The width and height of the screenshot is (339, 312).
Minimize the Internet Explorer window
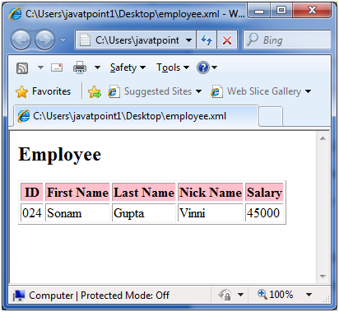tap(259, 11)
